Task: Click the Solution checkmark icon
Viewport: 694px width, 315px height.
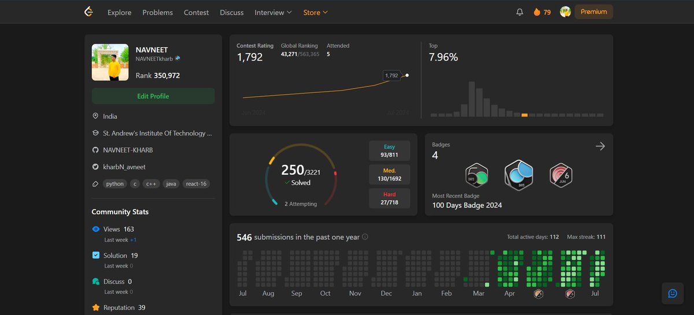Action: pyautogui.click(x=96, y=255)
